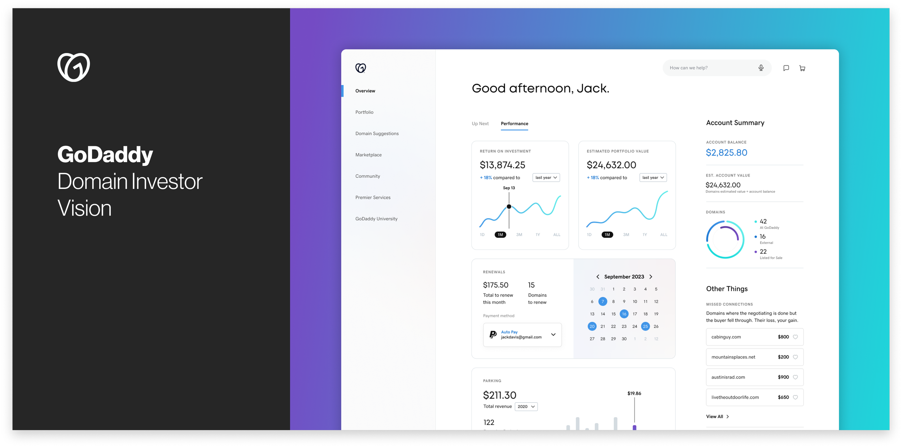Click the GoDaddy logo in dashboard sidebar
The image size is (902, 447).
click(360, 68)
